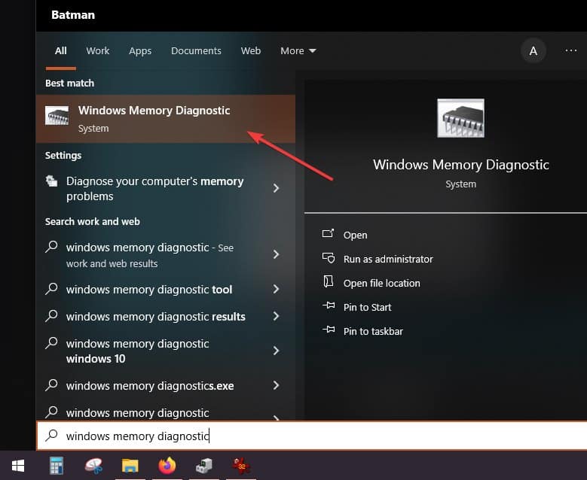Click the large memory chip icon in preview pane
Screen dimensions: 587x480
pyautogui.click(x=460, y=118)
